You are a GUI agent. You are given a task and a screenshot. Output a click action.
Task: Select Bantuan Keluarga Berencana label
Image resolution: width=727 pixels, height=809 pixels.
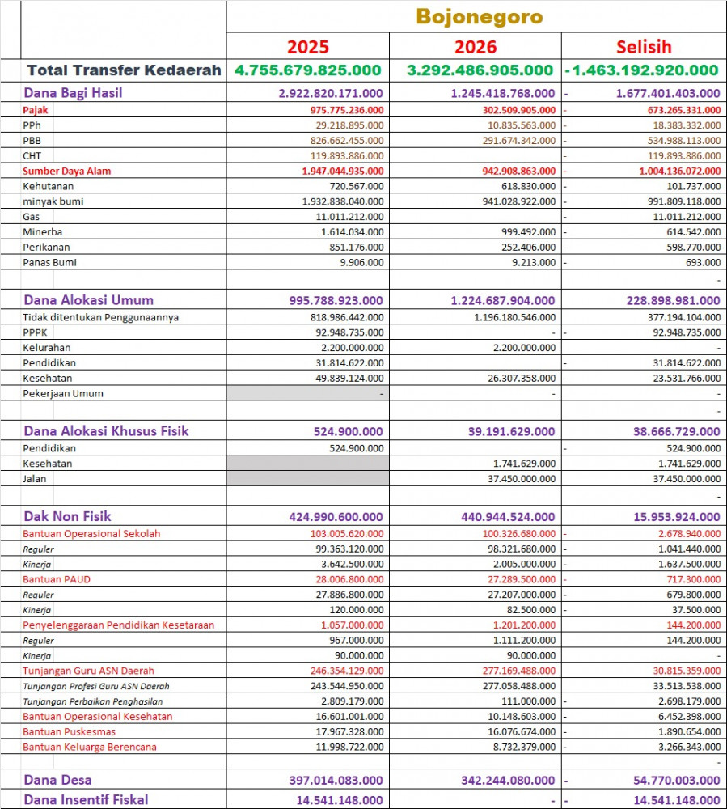click(90, 747)
